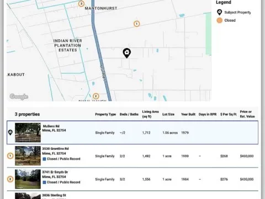
Task: Click the Living Area column header
Action: point(150,114)
